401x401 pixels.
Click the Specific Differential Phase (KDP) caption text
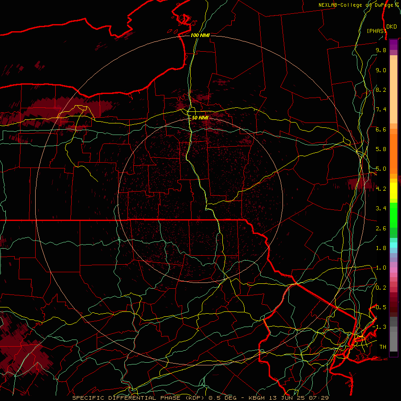coord(139,398)
